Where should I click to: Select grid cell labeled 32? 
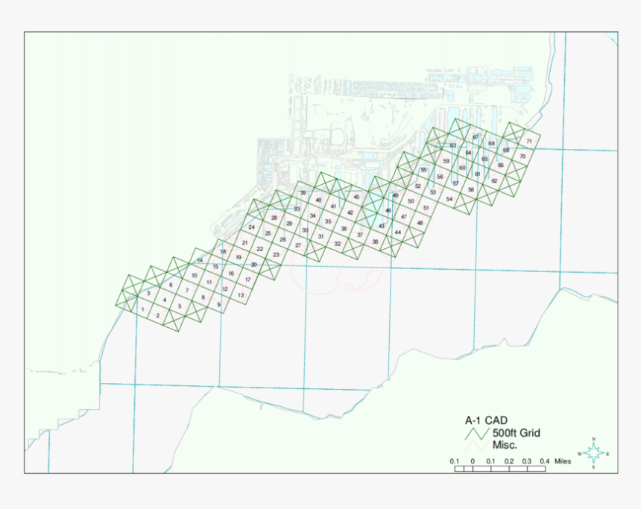tap(337, 244)
